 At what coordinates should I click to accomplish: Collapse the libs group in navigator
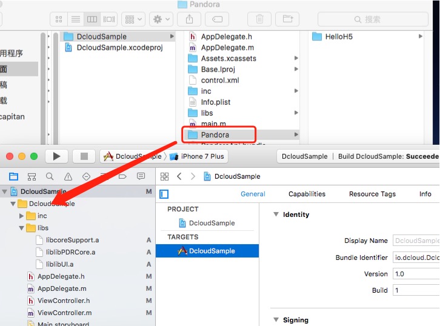pos(21,228)
